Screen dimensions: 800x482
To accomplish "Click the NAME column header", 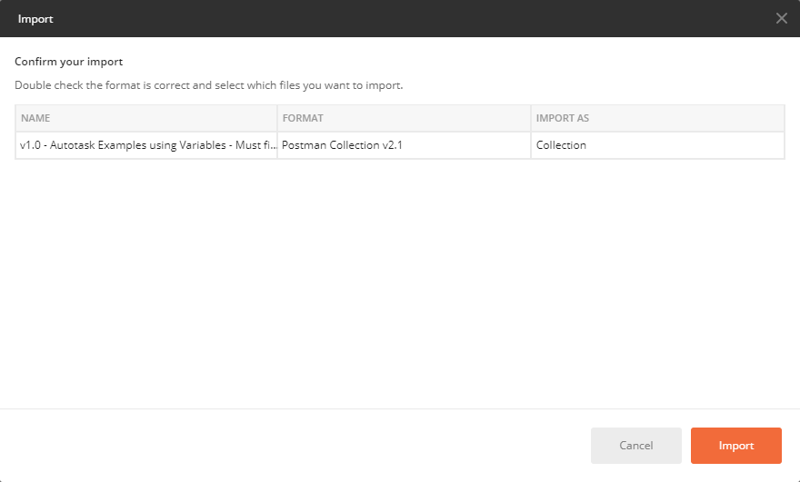I will tap(35, 118).
